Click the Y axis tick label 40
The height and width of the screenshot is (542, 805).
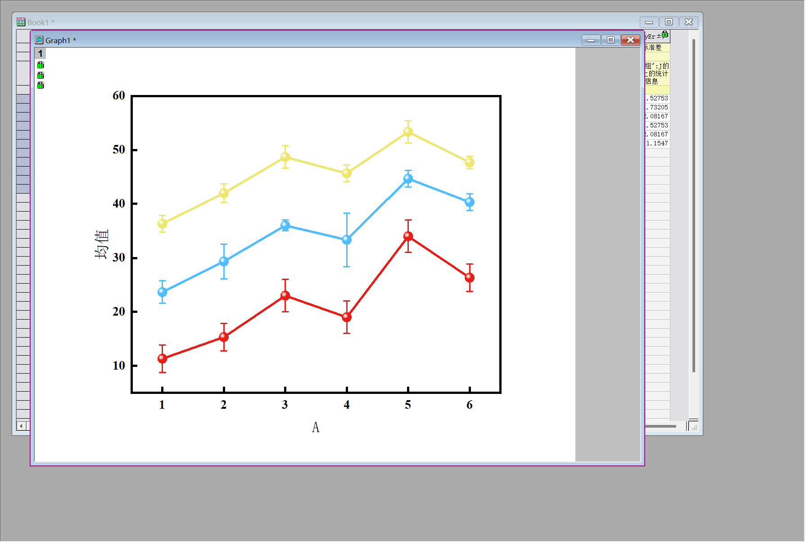click(x=119, y=203)
